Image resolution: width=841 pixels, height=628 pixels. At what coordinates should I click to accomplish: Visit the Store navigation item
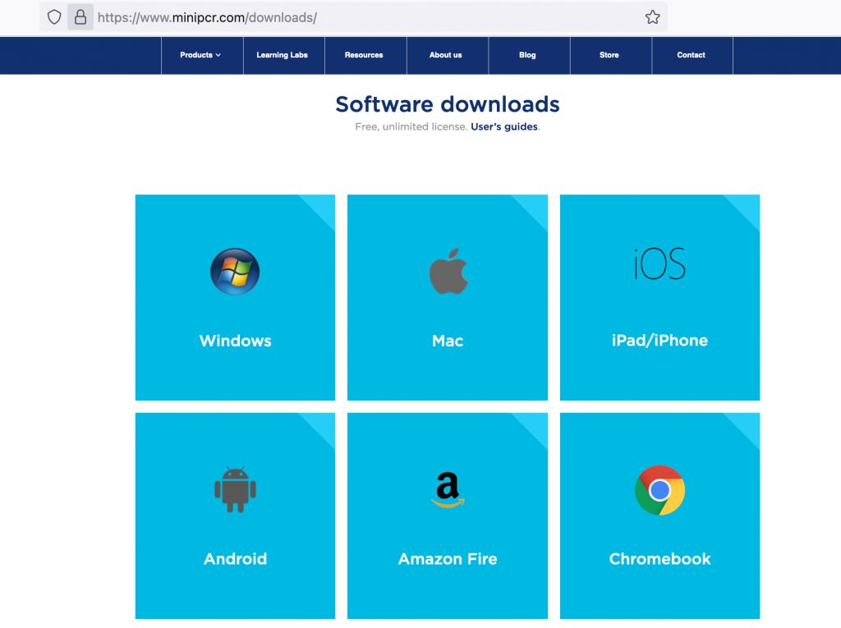tap(609, 55)
